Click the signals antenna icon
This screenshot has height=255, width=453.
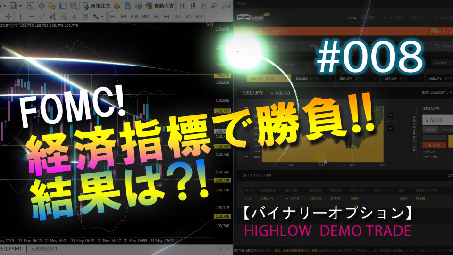pyautogui.click(x=138, y=6)
